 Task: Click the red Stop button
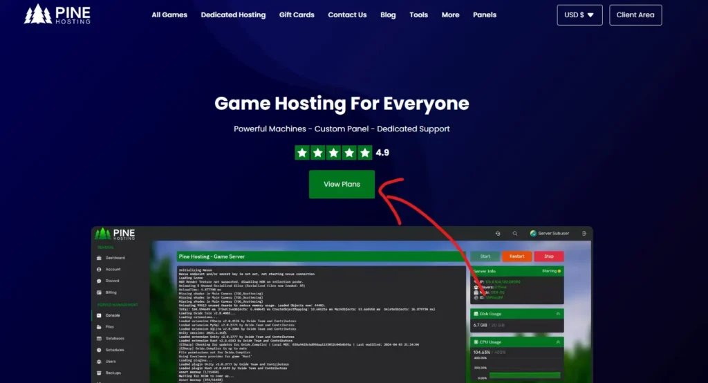549,256
